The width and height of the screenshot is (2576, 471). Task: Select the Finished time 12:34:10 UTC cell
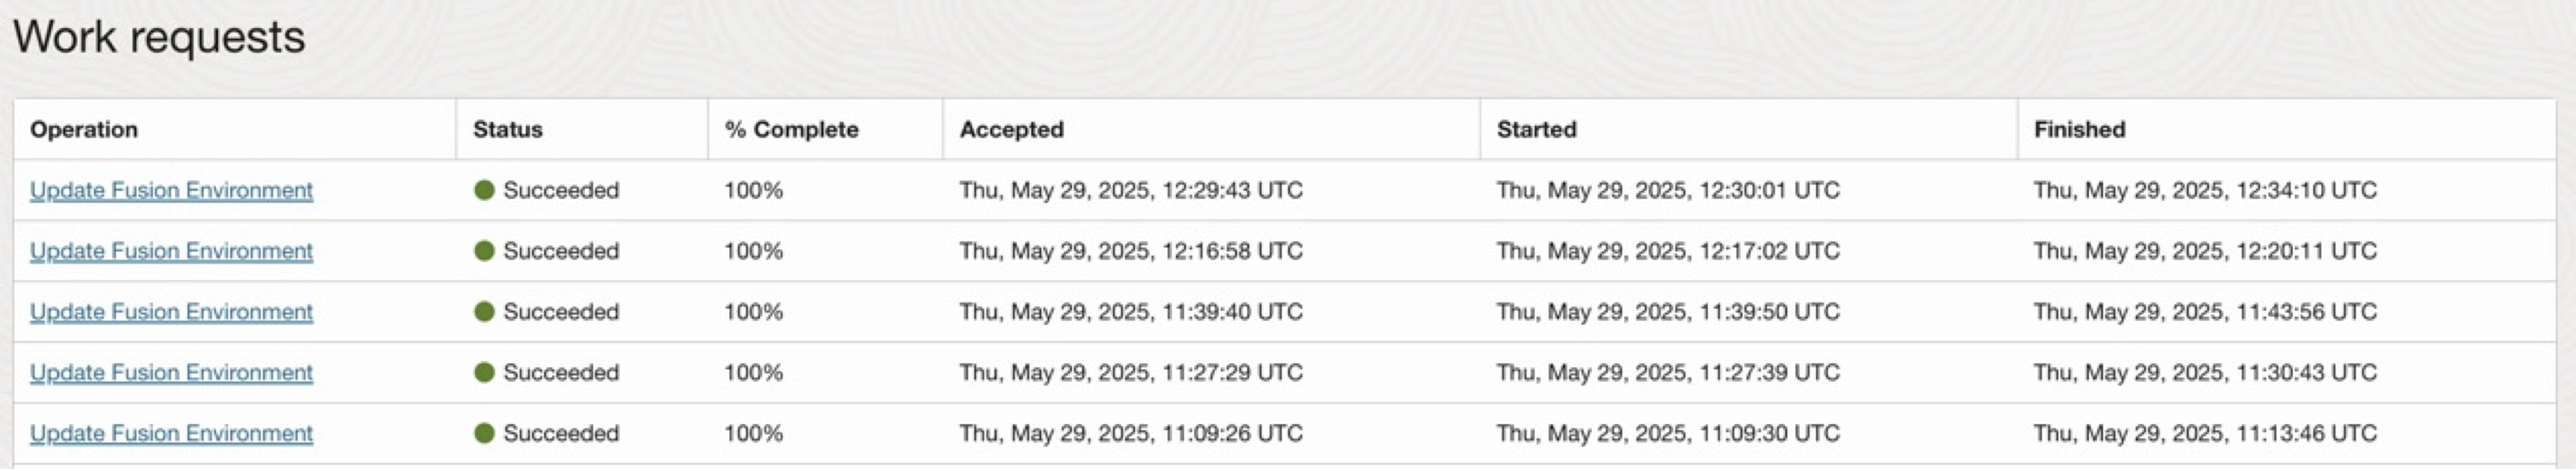point(2205,190)
